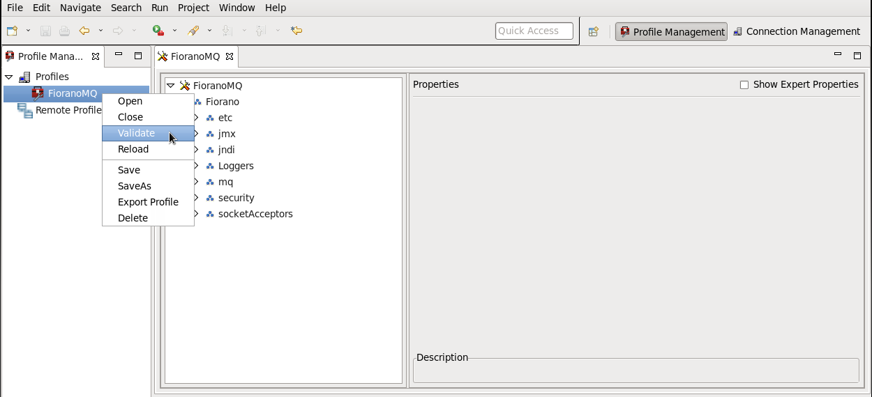Screen dimensions: 872x397
Task: Select Remote Profiles tree item
Action: point(68,110)
